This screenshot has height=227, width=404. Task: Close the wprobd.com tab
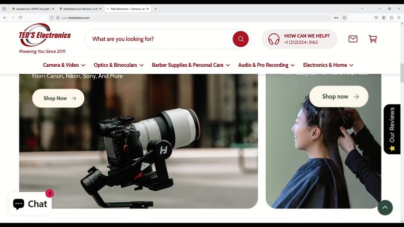pyautogui.click(x=53, y=9)
